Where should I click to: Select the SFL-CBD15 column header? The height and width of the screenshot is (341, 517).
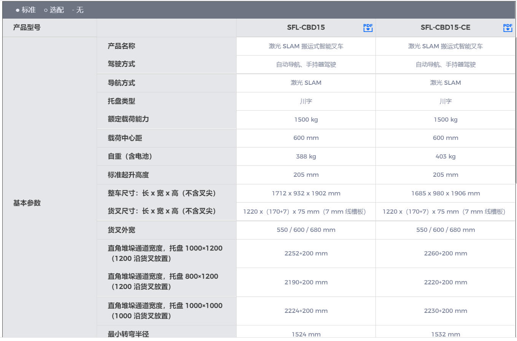[x=306, y=27]
